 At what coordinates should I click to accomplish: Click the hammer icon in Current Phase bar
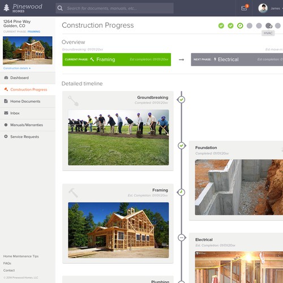click(92, 59)
